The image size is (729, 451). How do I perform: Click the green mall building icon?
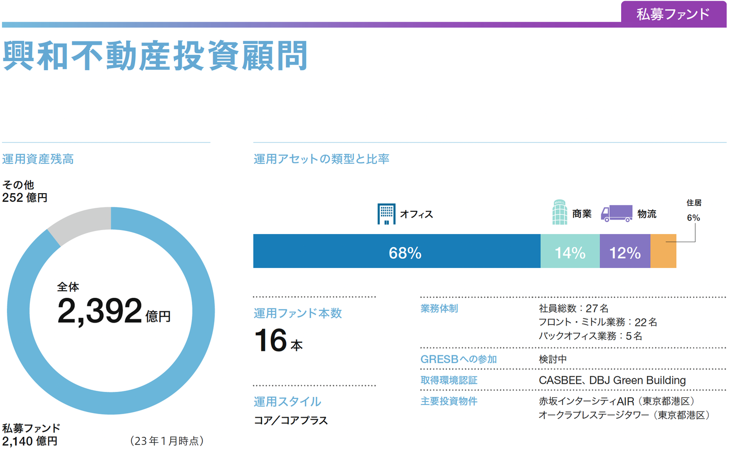(559, 212)
